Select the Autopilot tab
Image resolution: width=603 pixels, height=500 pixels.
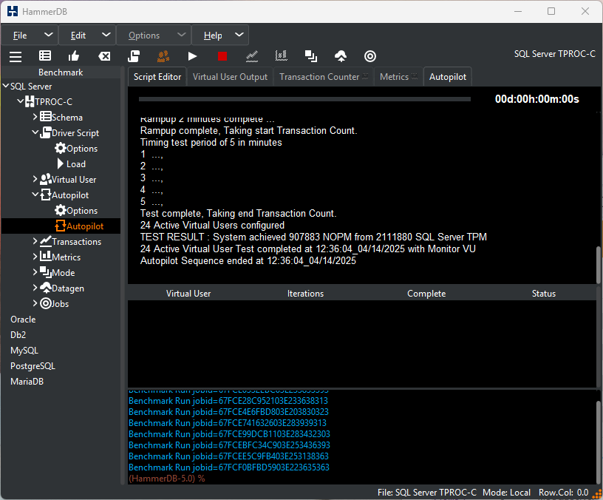448,77
